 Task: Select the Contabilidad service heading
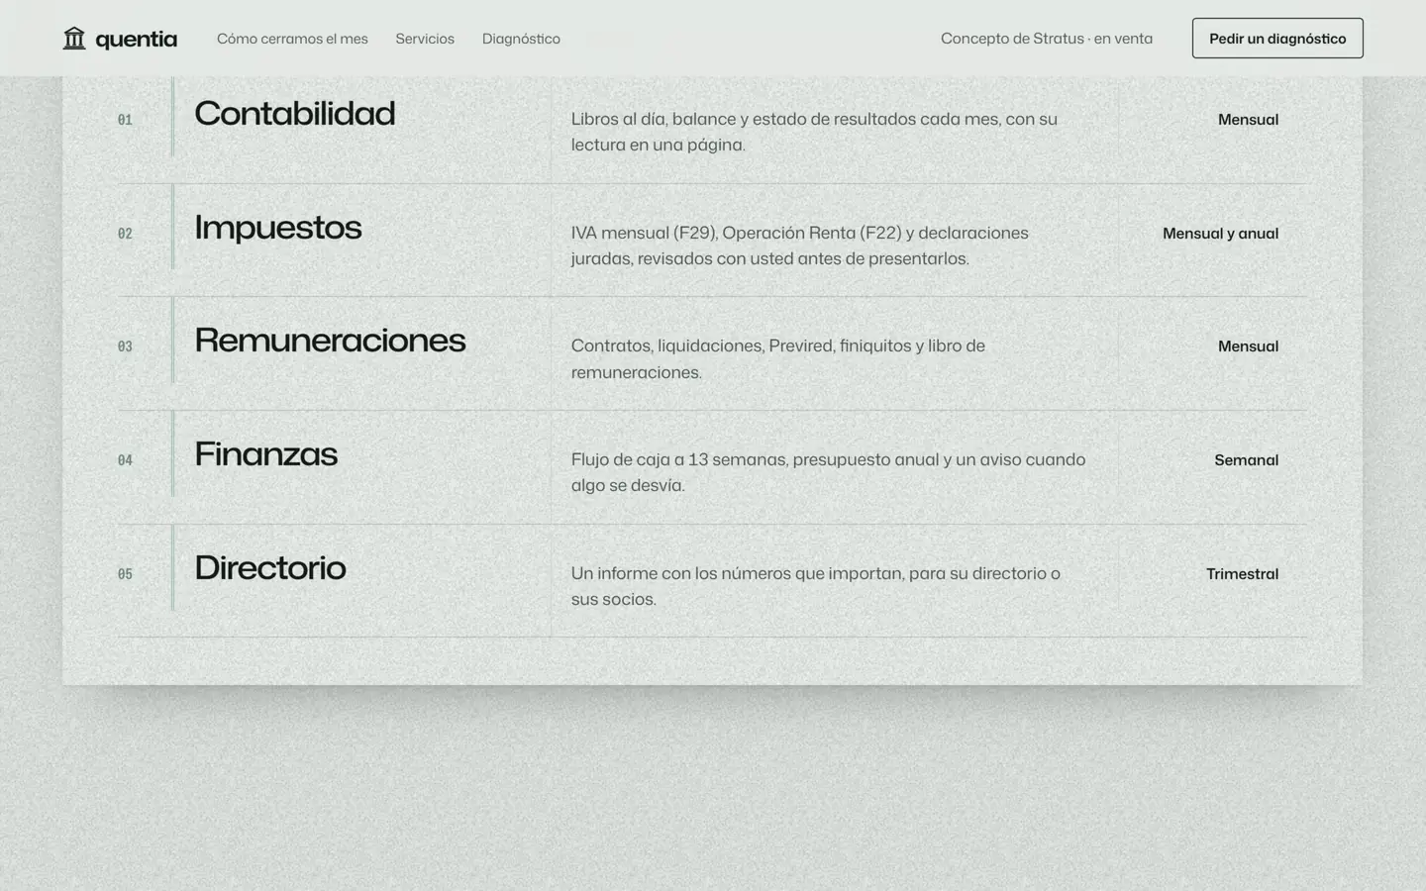click(x=295, y=114)
